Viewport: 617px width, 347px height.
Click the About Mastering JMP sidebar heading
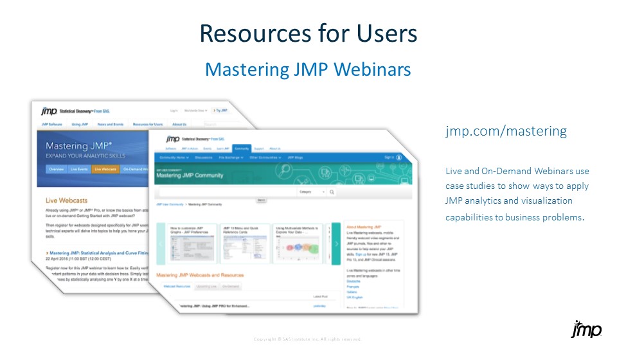[364, 227]
